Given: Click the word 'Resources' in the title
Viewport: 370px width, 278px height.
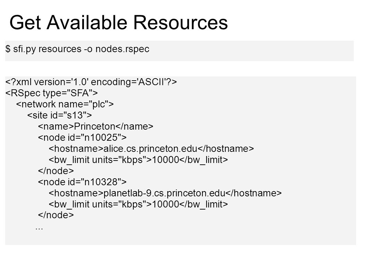Looking at the screenshot, I should 180,23.
